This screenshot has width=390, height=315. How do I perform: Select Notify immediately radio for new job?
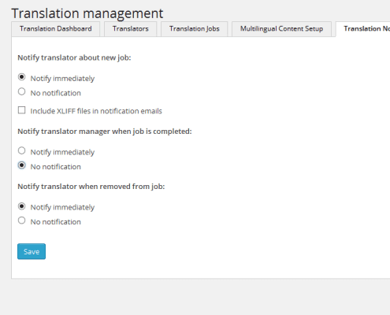[x=21, y=77]
